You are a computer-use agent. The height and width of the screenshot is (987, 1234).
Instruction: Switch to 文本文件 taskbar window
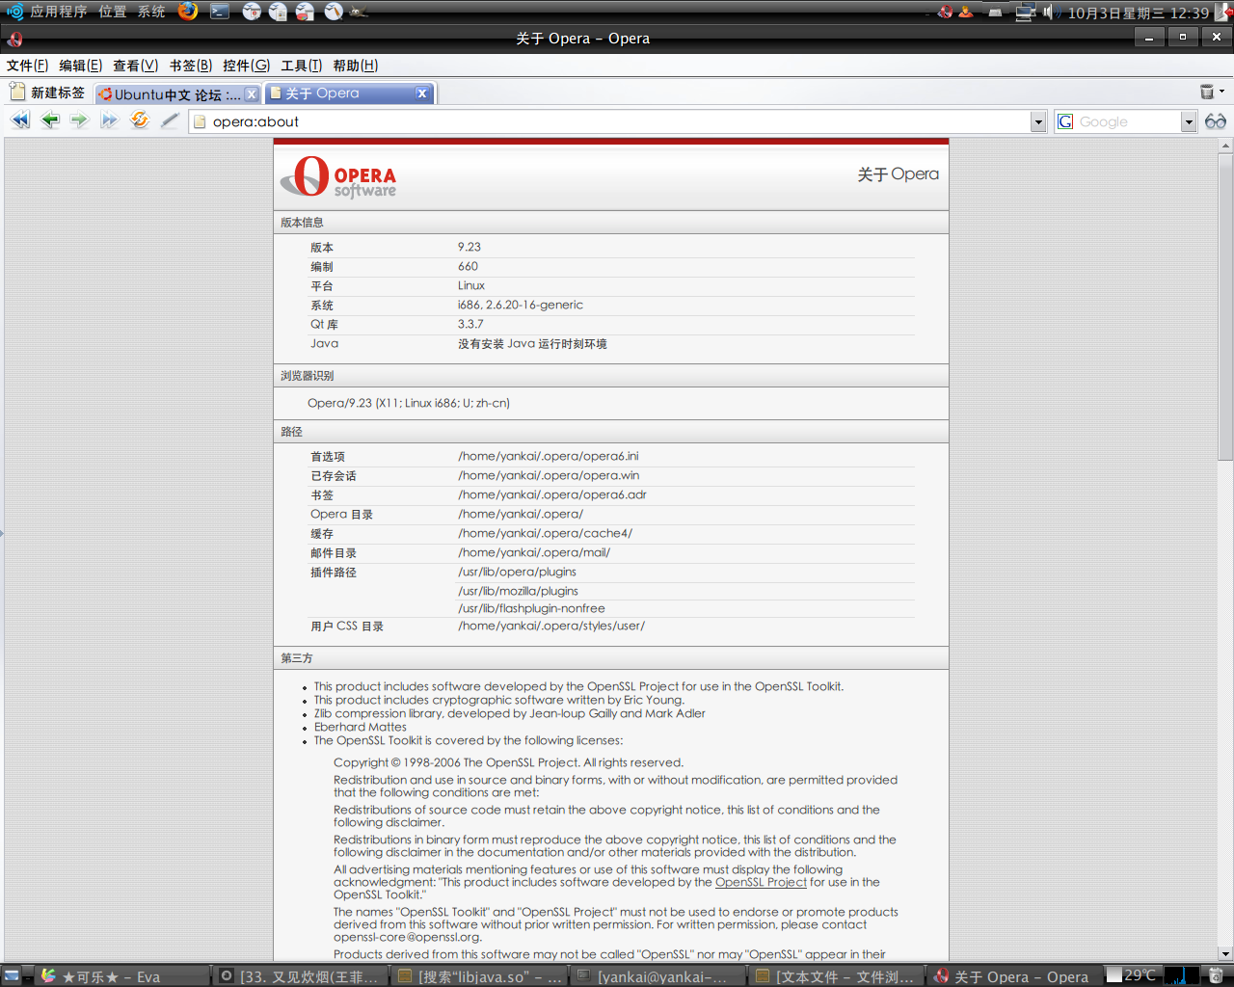pyautogui.click(x=838, y=976)
